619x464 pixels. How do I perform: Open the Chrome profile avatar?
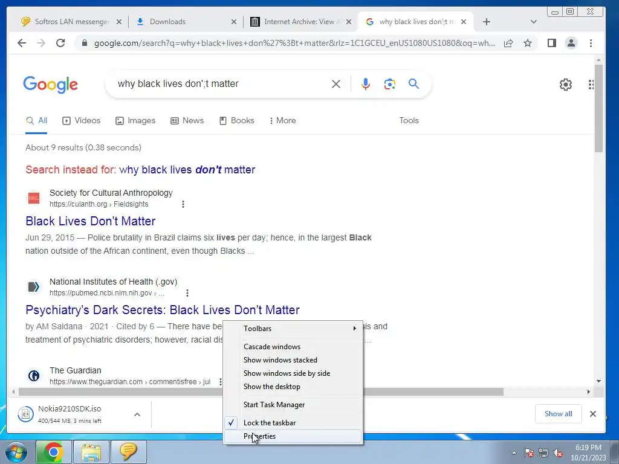tap(571, 43)
